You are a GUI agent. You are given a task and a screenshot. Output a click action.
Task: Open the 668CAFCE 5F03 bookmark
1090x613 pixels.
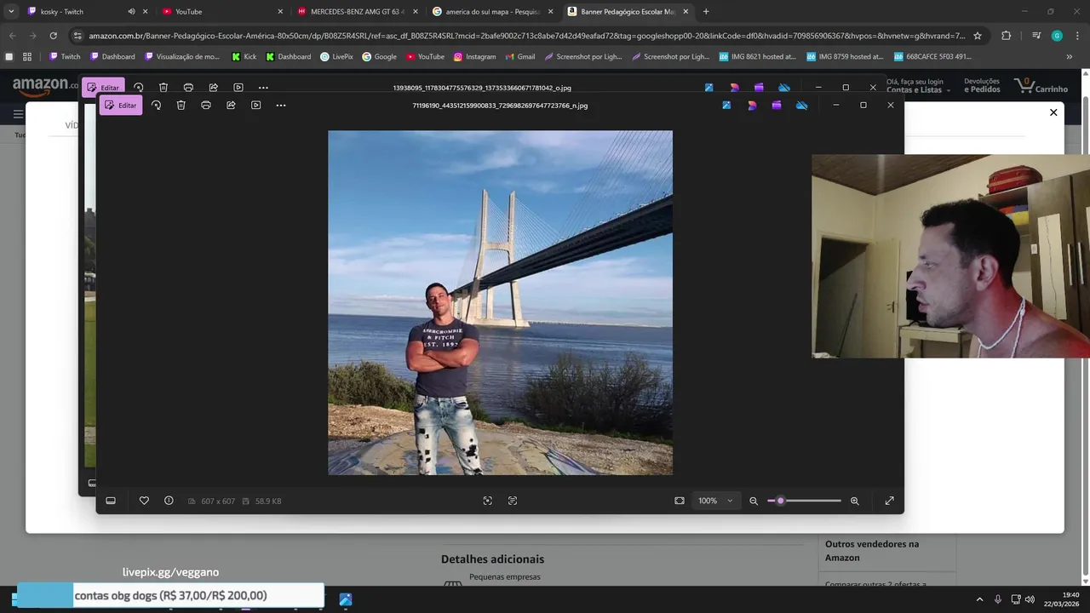click(x=932, y=57)
